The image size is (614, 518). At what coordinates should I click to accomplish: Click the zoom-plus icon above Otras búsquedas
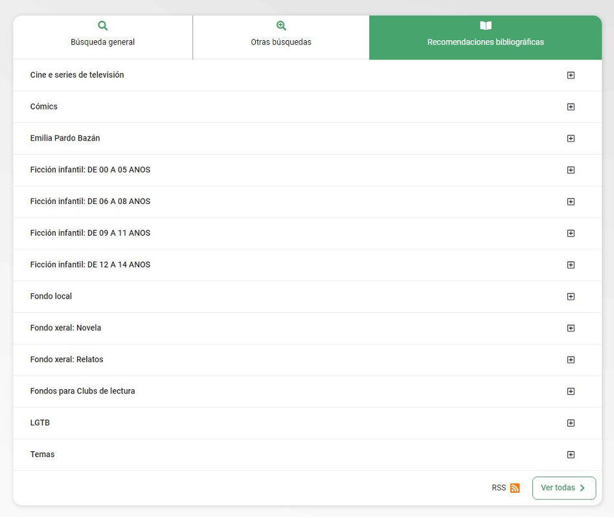tap(281, 26)
